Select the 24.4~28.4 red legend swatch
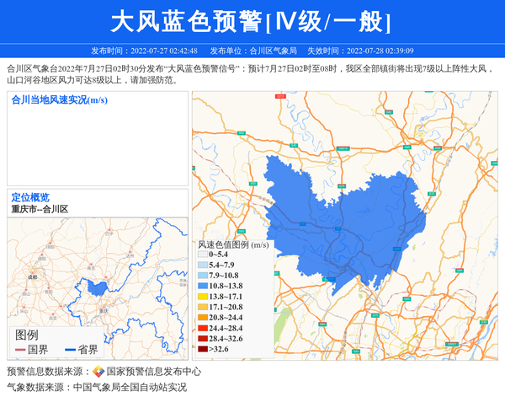The image size is (505, 397). pos(202,328)
